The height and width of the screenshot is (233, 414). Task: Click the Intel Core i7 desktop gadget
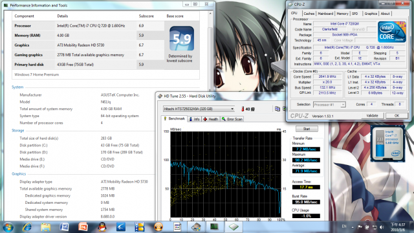click(388, 144)
